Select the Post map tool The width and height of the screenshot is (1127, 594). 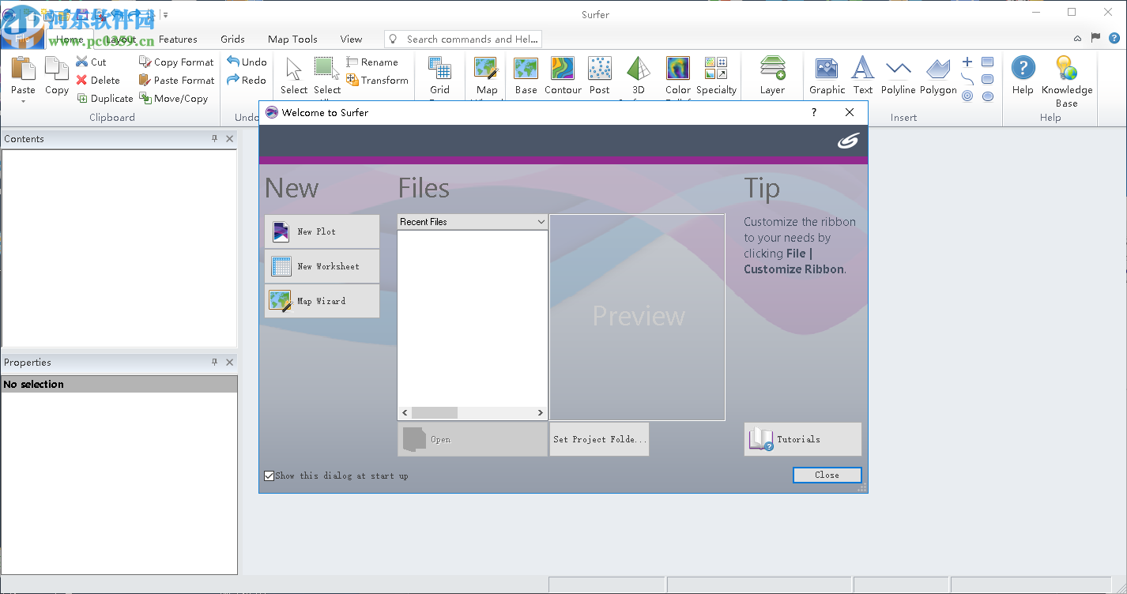[599, 75]
